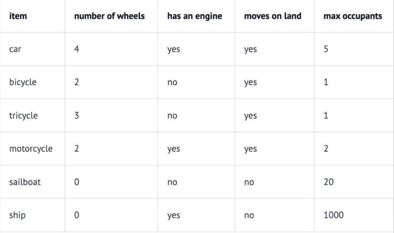Screen dimensions: 394x233
Task: Click the tricycle's wheel count of 3
Action: tap(77, 115)
